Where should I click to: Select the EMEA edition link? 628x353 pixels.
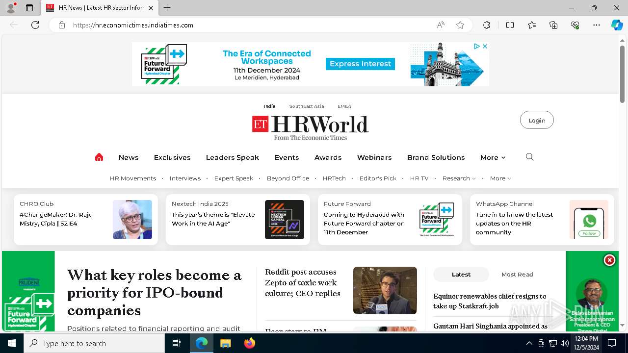(344, 106)
